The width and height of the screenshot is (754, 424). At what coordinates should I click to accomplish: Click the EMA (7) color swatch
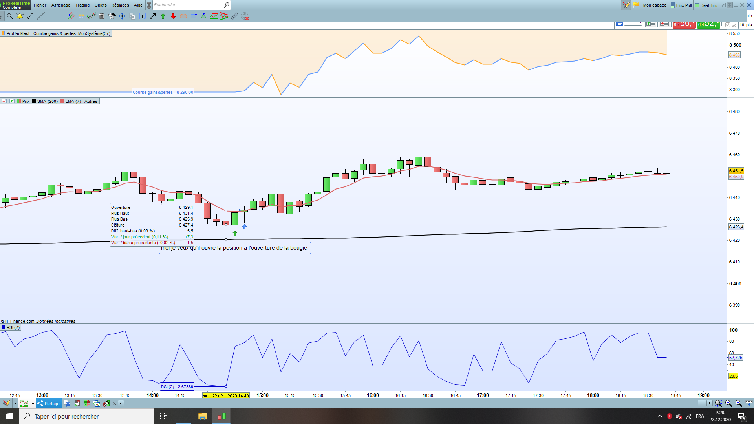[x=62, y=101]
